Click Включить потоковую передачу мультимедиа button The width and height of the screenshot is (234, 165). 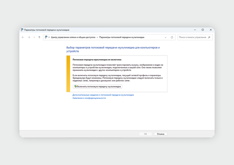(x=97, y=86)
